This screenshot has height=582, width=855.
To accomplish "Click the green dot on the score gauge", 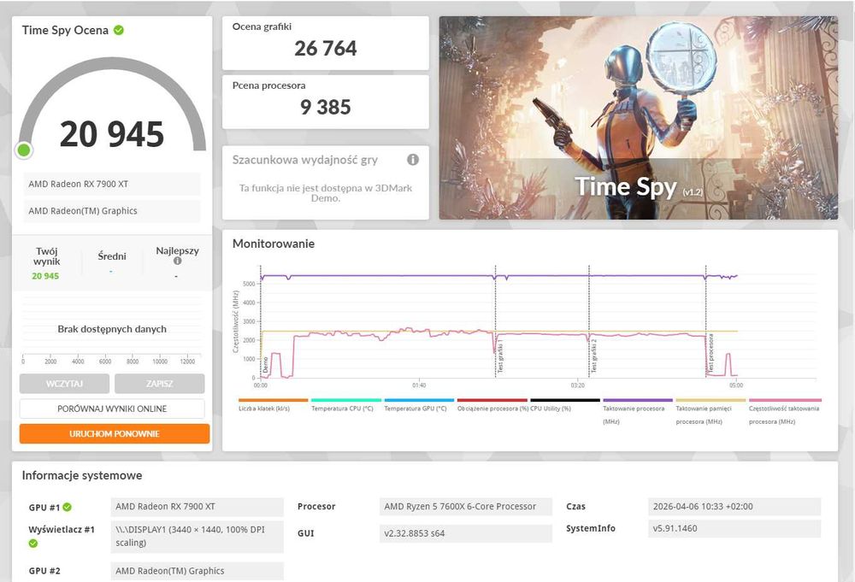I will (23, 150).
